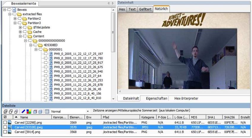Check the box for Carved [53328].jpeg
Image resolution: width=252 pixels, height=138 pixels.
pyautogui.click(x=5, y=127)
